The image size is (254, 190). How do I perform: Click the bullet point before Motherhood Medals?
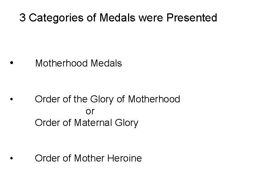point(12,63)
